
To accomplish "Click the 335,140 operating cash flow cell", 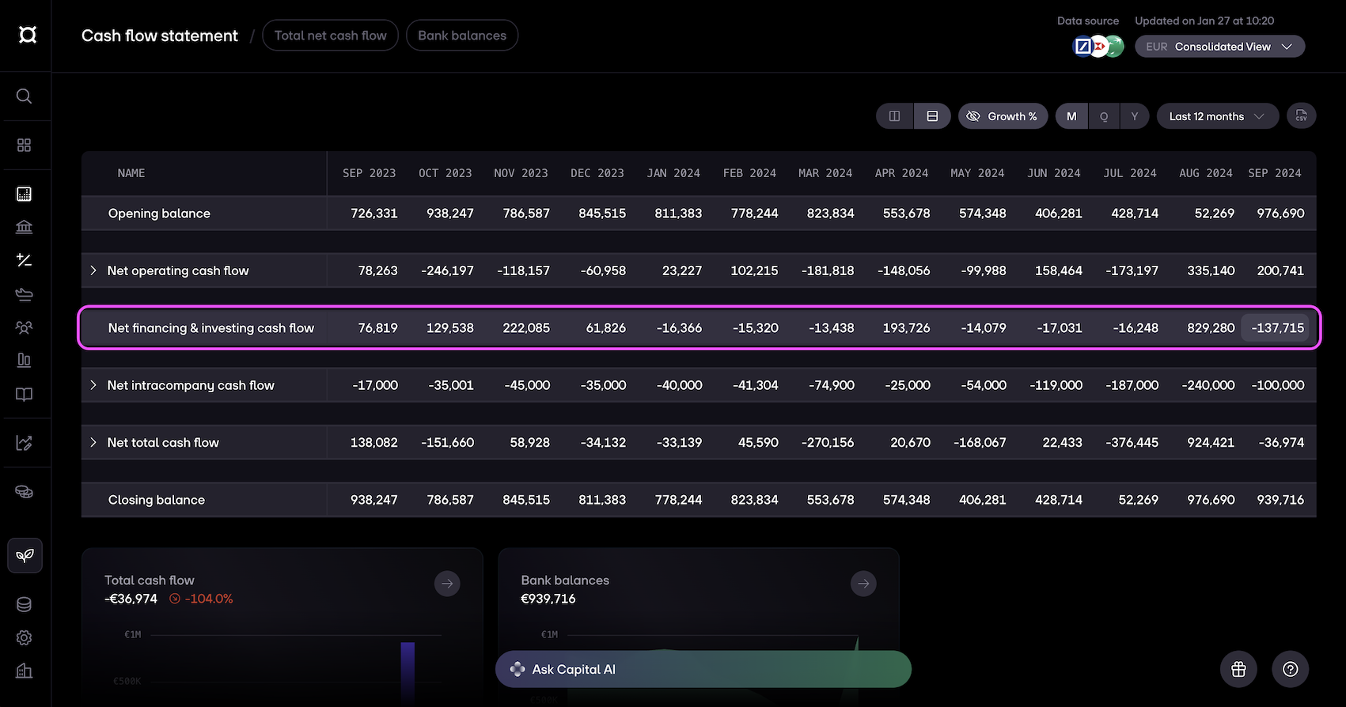I will pos(1211,270).
